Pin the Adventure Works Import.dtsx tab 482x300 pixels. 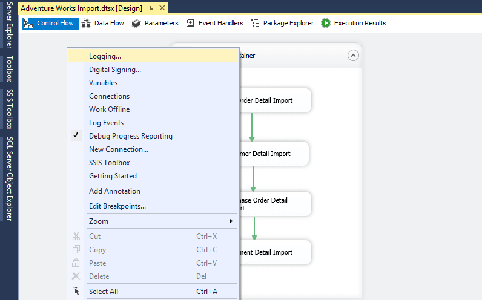tap(151, 8)
